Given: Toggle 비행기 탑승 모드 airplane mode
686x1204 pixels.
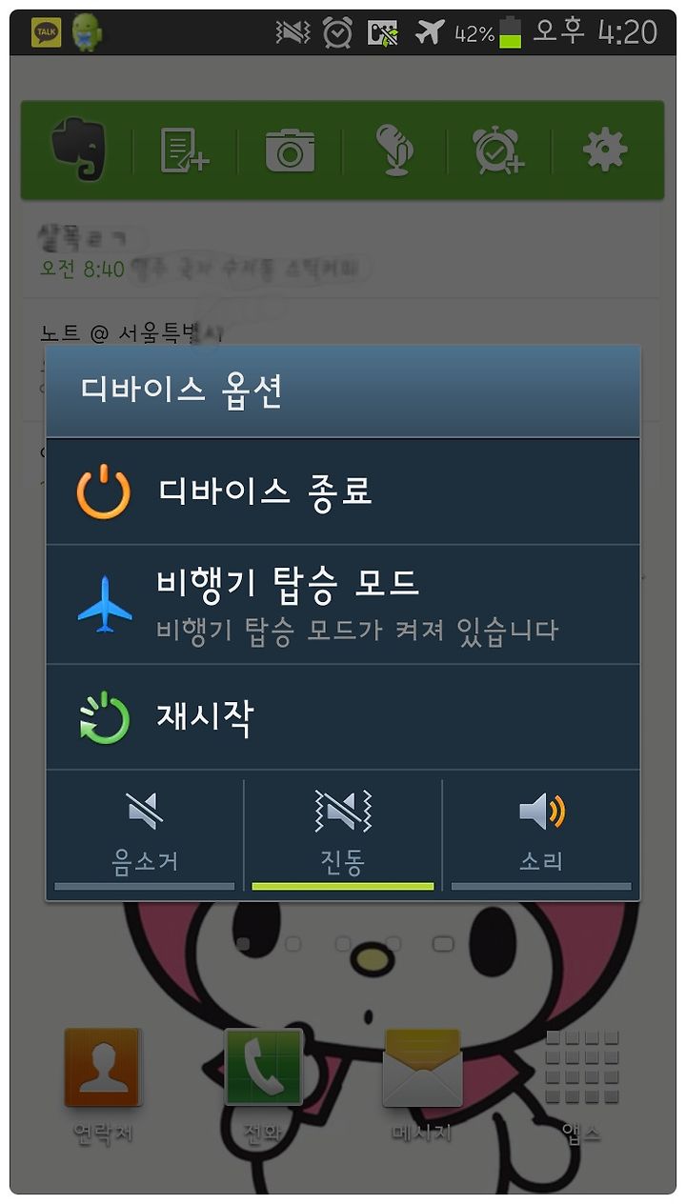Looking at the screenshot, I should pos(343,604).
